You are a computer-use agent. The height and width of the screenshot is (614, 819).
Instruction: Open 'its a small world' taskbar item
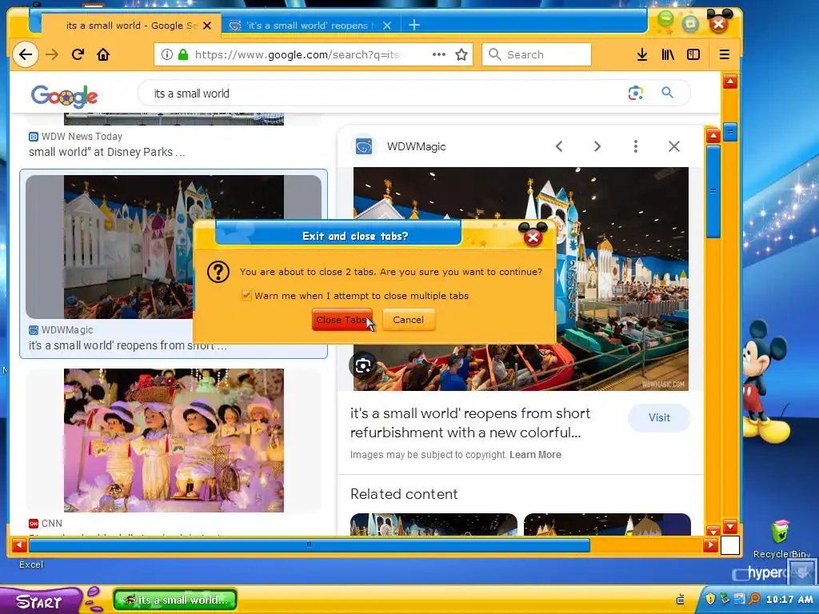pos(175,600)
